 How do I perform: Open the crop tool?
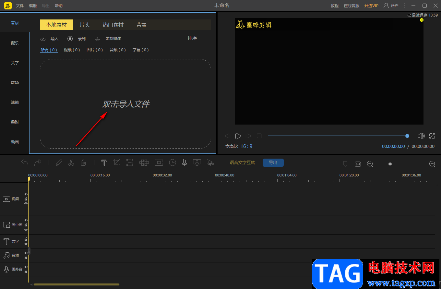(117, 163)
